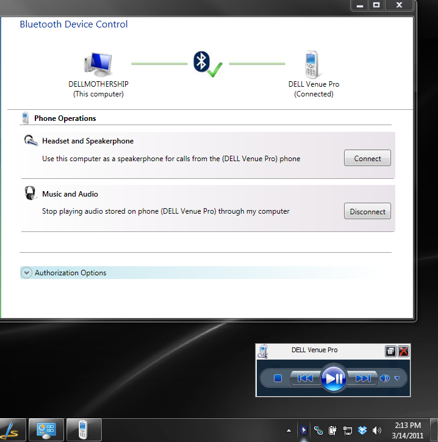The image size is (438, 442).
Task: Click the DELL Venue Pro (Connected) label
Action: [314, 89]
